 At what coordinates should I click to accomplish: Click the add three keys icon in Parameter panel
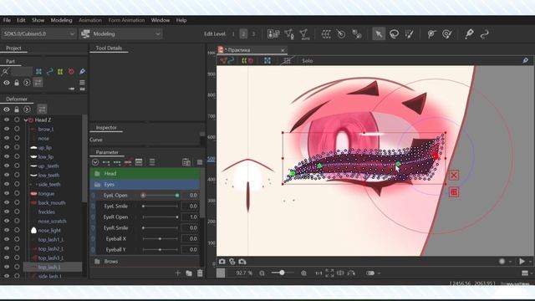tap(117, 162)
